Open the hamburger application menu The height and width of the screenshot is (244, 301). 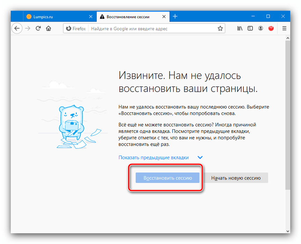284,29
